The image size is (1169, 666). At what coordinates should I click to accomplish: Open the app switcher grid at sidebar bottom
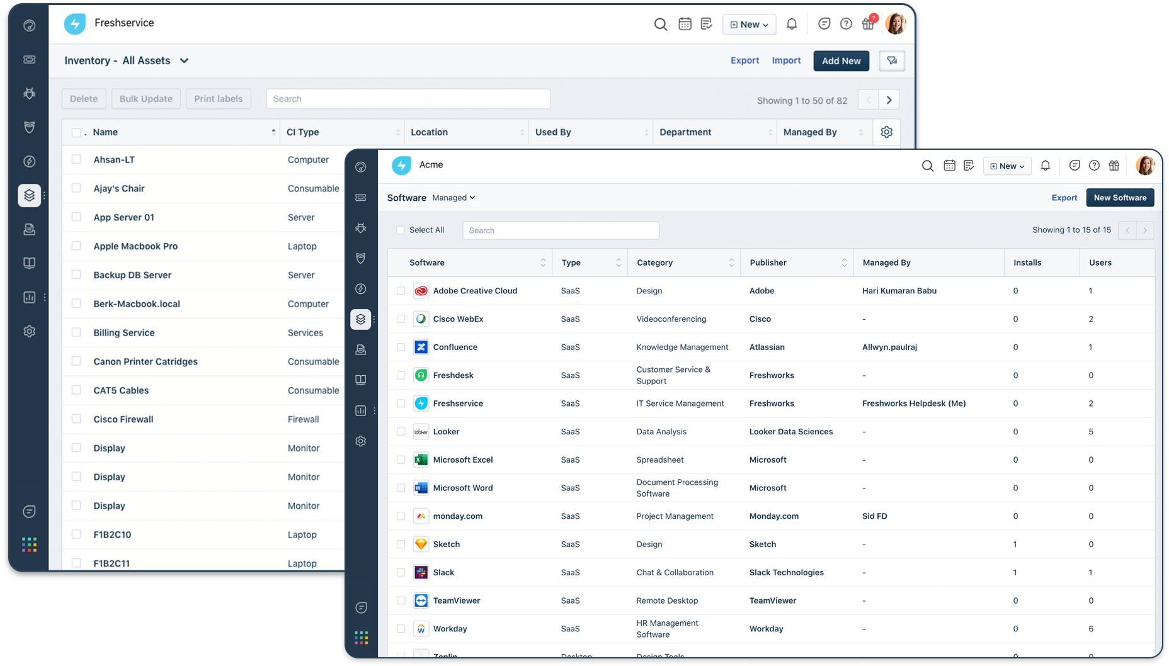(x=362, y=638)
